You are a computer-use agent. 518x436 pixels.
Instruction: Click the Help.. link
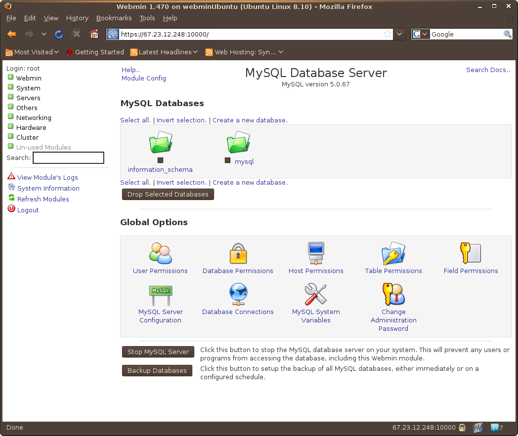pyautogui.click(x=131, y=70)
